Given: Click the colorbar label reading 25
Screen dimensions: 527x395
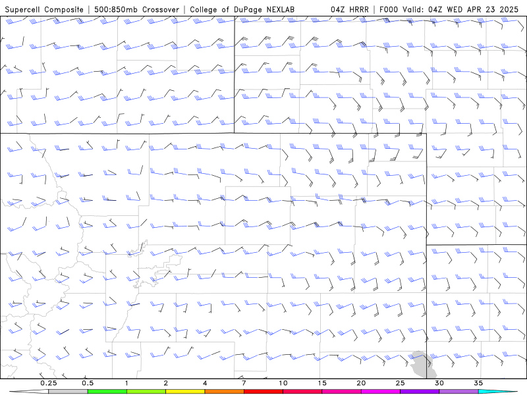Looking at the screenshot, I should point(400,383).
